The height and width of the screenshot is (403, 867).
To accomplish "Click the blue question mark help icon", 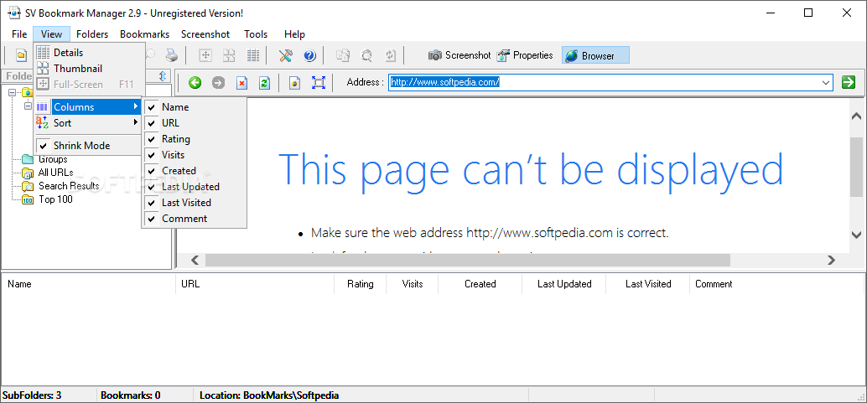I will coord(309,55).
